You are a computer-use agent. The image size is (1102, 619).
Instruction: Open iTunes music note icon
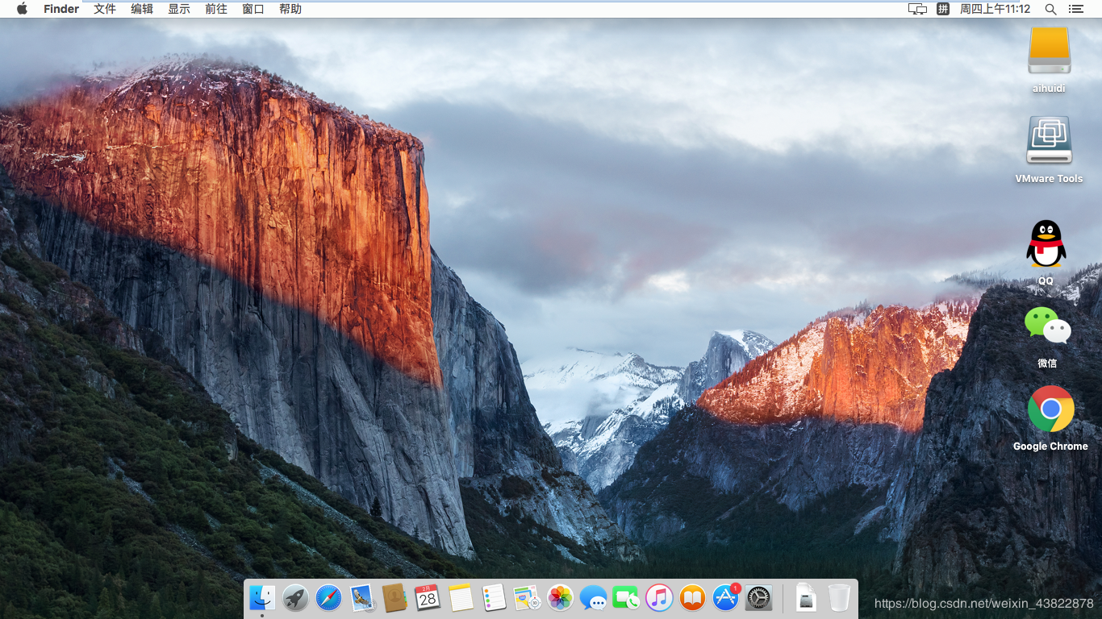point(659,598)
